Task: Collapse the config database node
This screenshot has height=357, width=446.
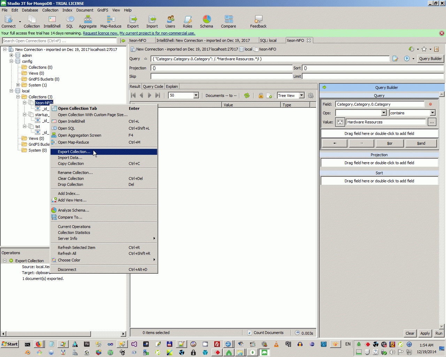Action: 11,61
